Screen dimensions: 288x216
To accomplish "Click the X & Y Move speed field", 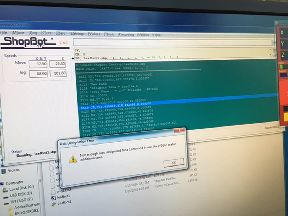I will pyautogui.click(x=38, y=64).
